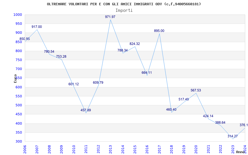Click the 753.28 data label
This screenshot has width=248, height=155.
pyautogui.click(x=61, y=56)
